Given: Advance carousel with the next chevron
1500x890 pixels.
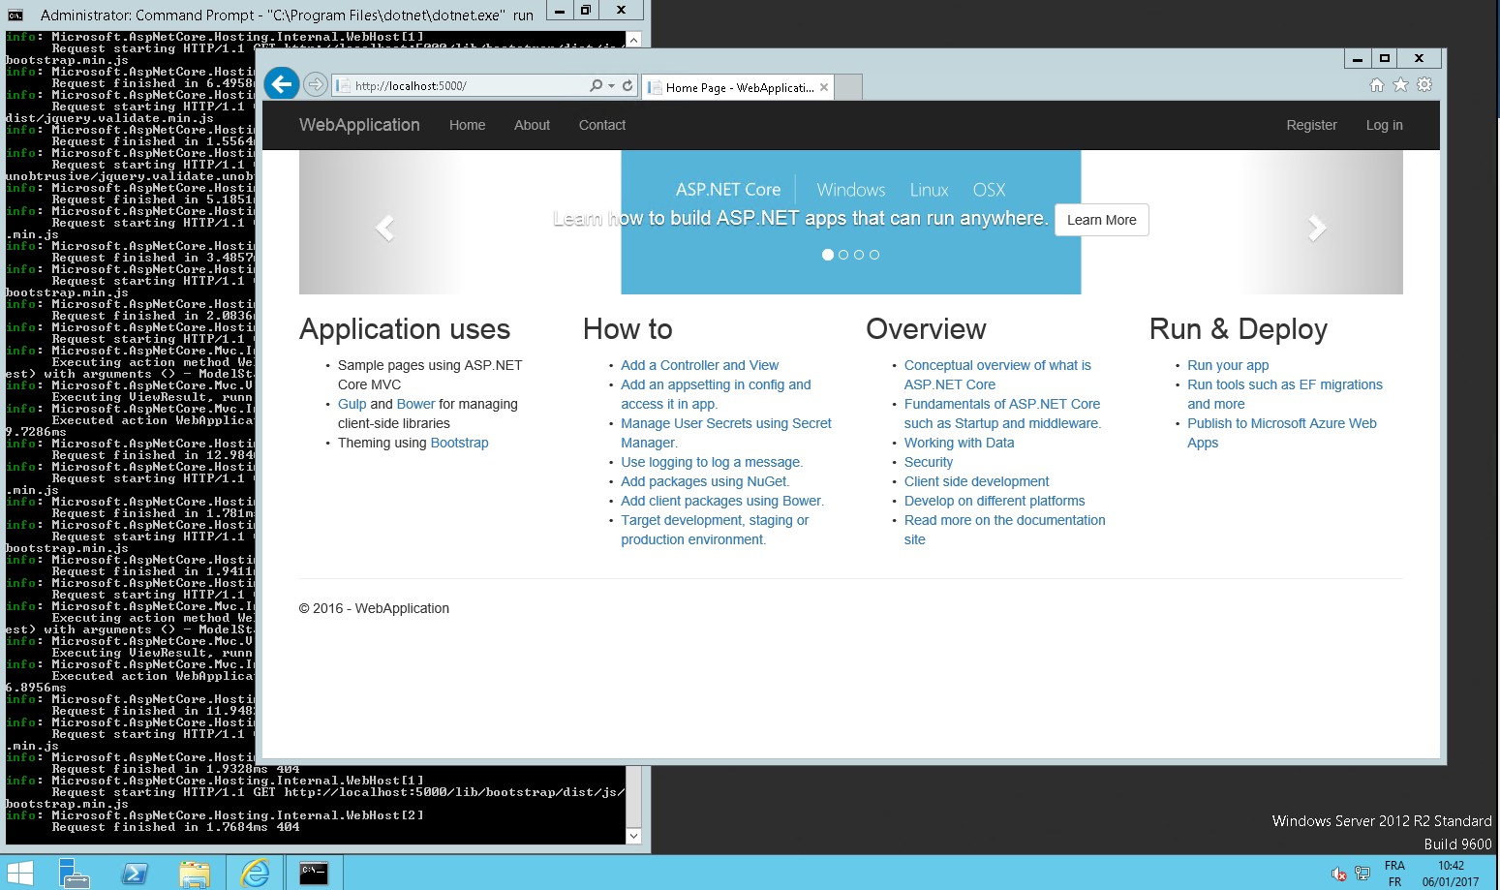Looking at the screenshot, I should pos(1316,228).
